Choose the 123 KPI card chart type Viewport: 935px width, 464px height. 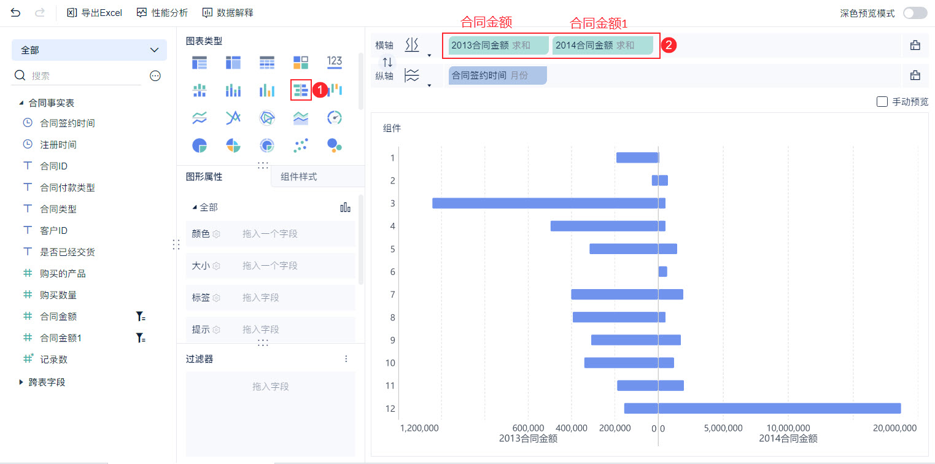pos(335,61)
